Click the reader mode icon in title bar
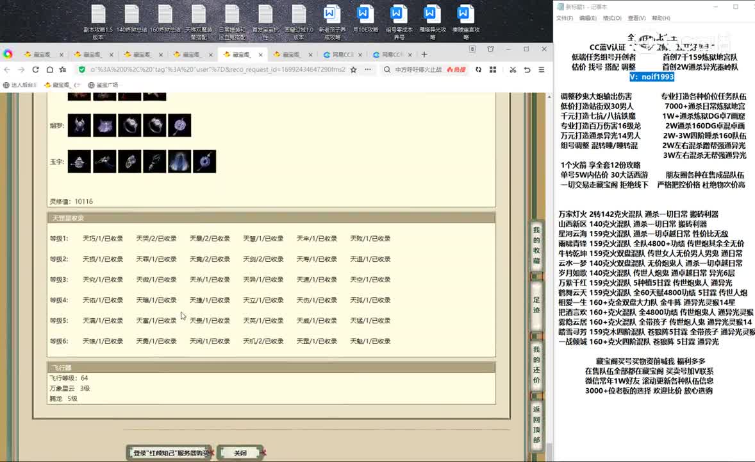Screen dimensions: 755x462 click(472, 49)
